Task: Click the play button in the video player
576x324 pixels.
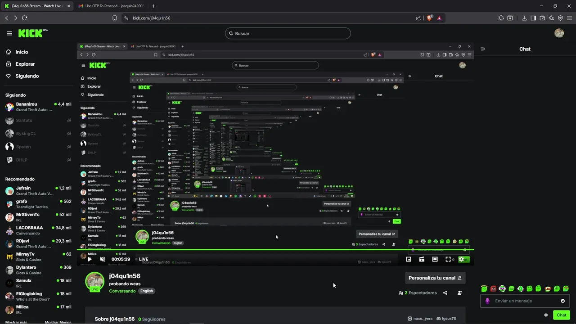Action: [90, 259]
